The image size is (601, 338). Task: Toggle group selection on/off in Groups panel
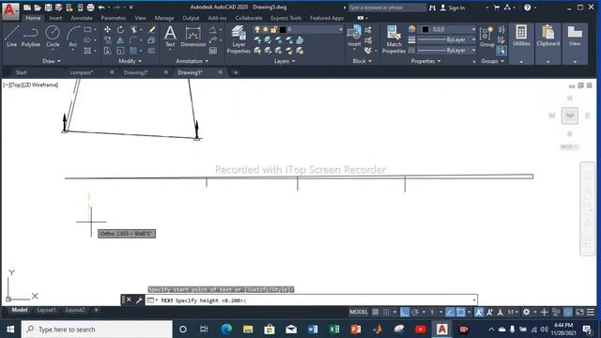(x=501, y=51)
